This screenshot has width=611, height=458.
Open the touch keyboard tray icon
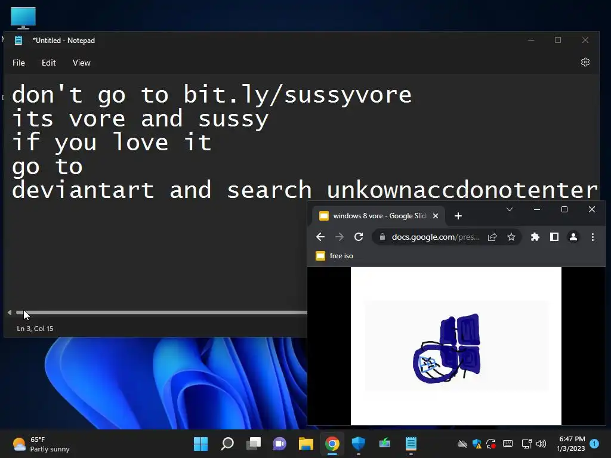pyautogui.click(x=508, y=444)
